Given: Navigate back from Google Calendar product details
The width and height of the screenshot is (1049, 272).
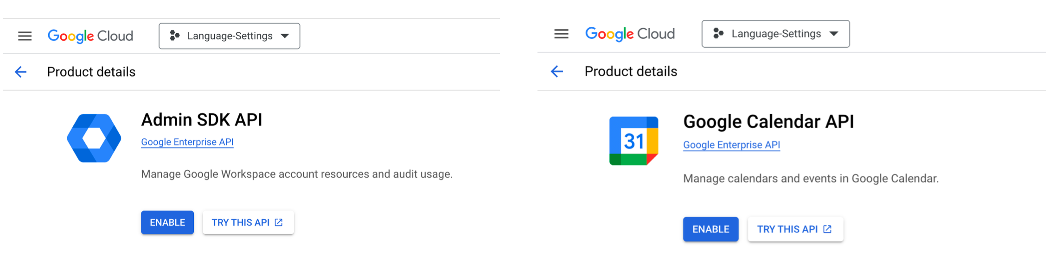Looking at the screenshot, I should [x=557, y=71].
